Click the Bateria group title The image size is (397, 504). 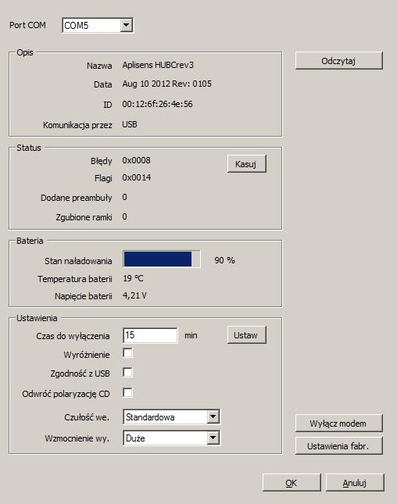click(30, 241)
